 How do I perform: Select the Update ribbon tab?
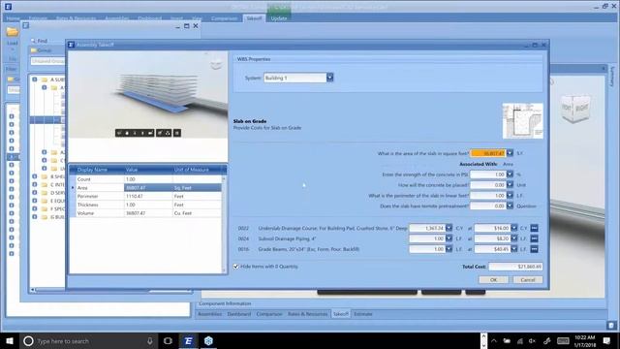point(279,18)
